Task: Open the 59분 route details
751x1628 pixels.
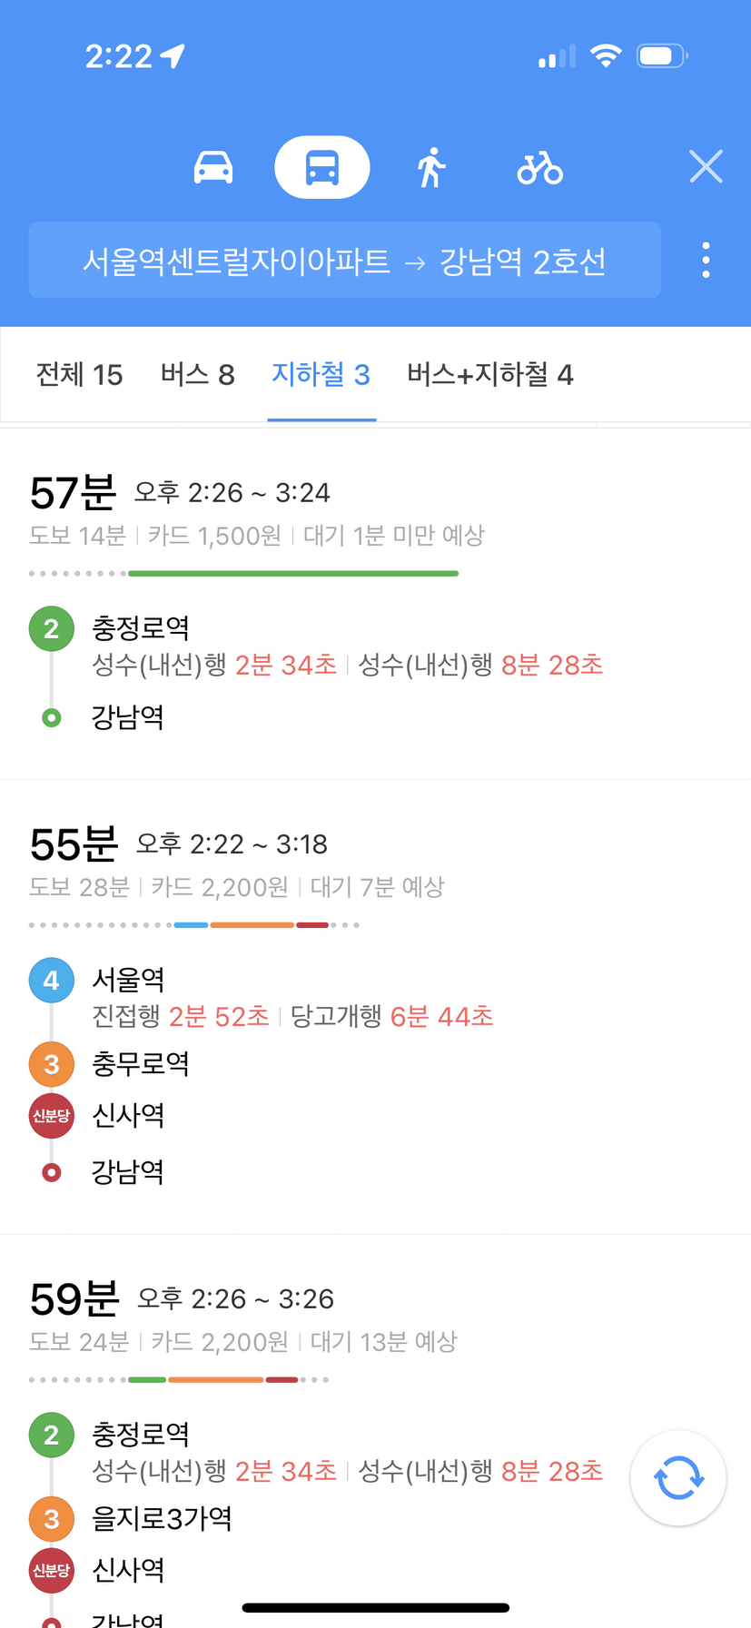Action: pos(375,1432)
